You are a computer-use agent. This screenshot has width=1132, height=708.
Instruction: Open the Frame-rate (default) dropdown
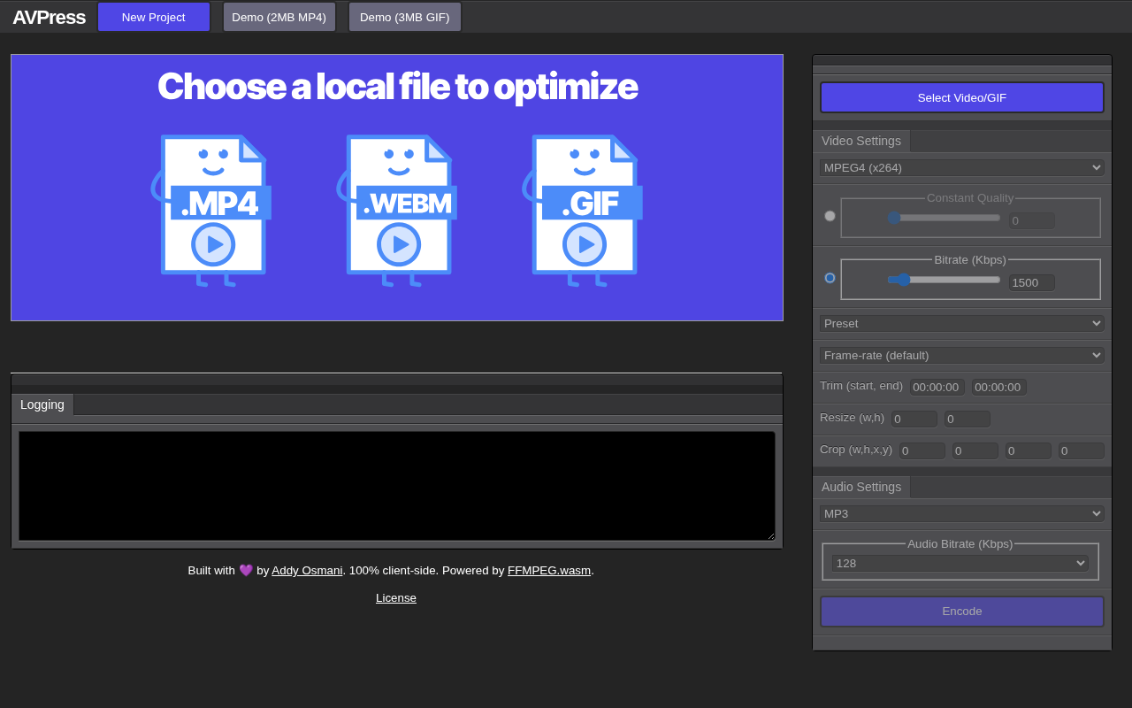(x=961, y=355)
